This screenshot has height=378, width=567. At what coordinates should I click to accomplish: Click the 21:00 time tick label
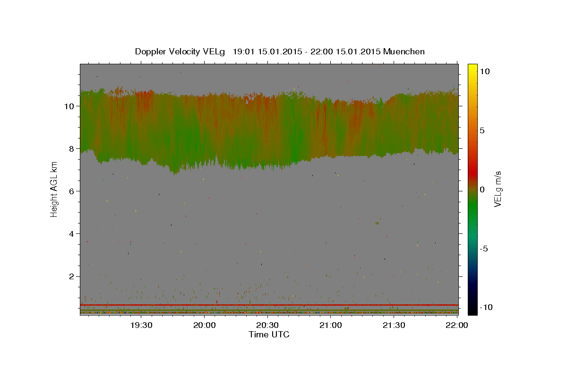331,325
